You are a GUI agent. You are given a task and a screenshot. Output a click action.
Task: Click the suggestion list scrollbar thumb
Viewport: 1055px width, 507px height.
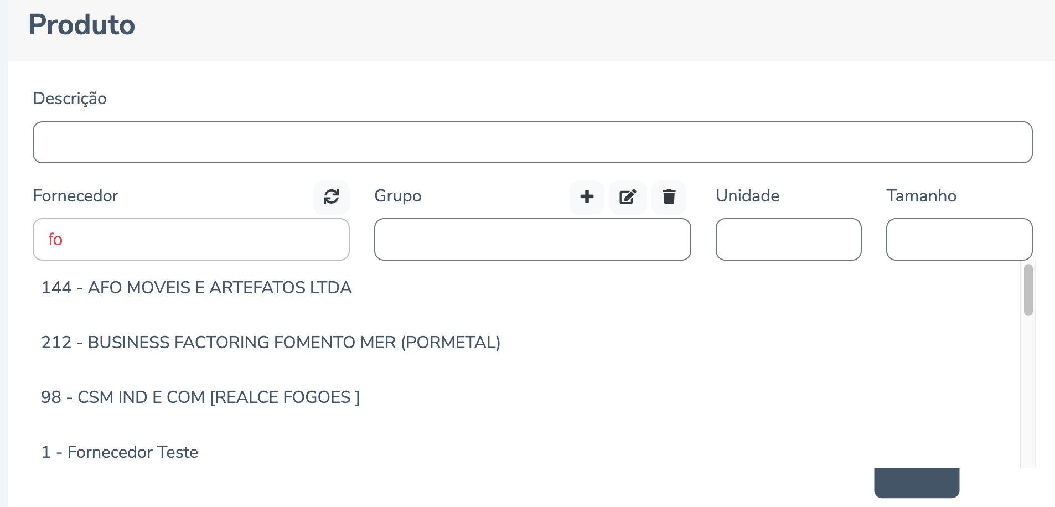pos(1028,290)
